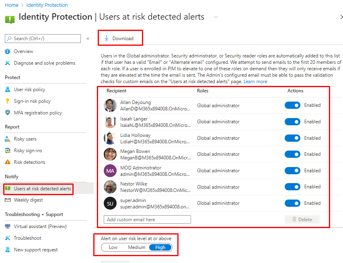The width and height of the screenshot is (343, 263).
Task: Turn off alerts for super.admin
Action: click(292, 203)
